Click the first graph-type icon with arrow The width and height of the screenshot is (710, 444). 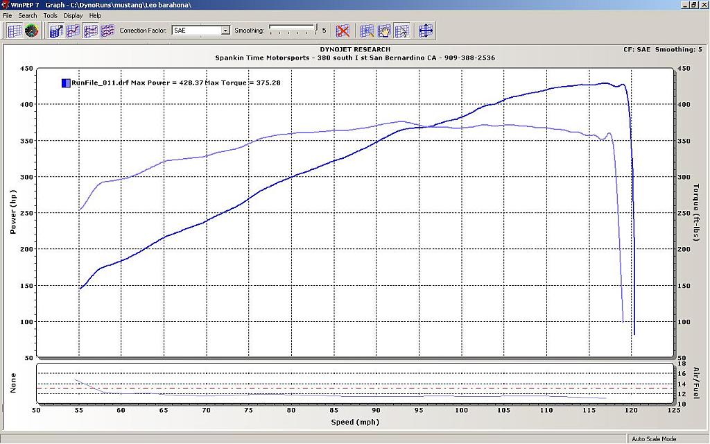56,31
